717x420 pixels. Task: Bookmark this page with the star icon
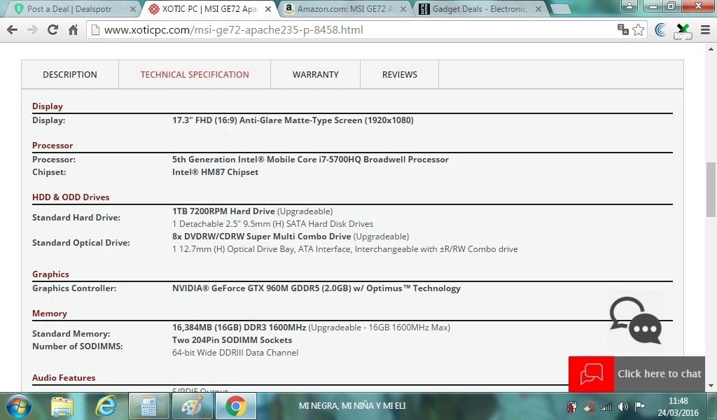[639, 30]
